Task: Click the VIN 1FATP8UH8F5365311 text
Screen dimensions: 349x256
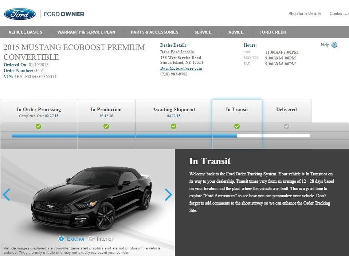Action: click(x=30, y=77)
